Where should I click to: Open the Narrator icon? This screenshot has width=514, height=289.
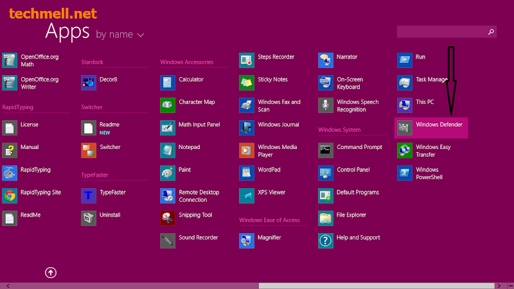click(x=326, y=60)
